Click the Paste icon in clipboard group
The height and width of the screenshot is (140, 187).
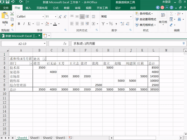5,16
